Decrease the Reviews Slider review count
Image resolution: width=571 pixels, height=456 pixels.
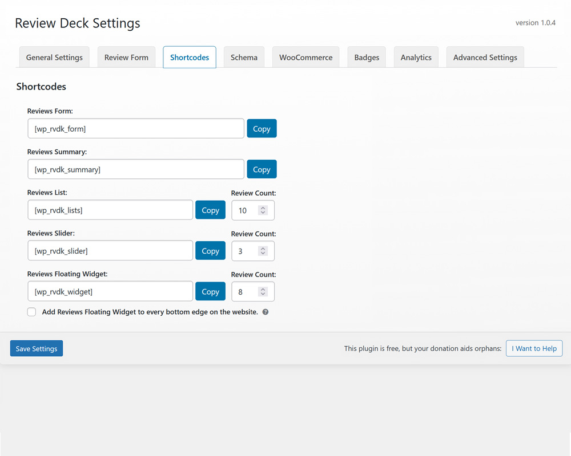pyautogui.click(x=263, y=253)
